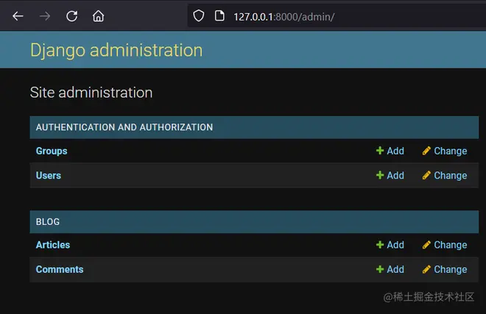The image size is (486, 314).
Task: Open the shield tracking protection icon
Action: [x=199, y=15]
